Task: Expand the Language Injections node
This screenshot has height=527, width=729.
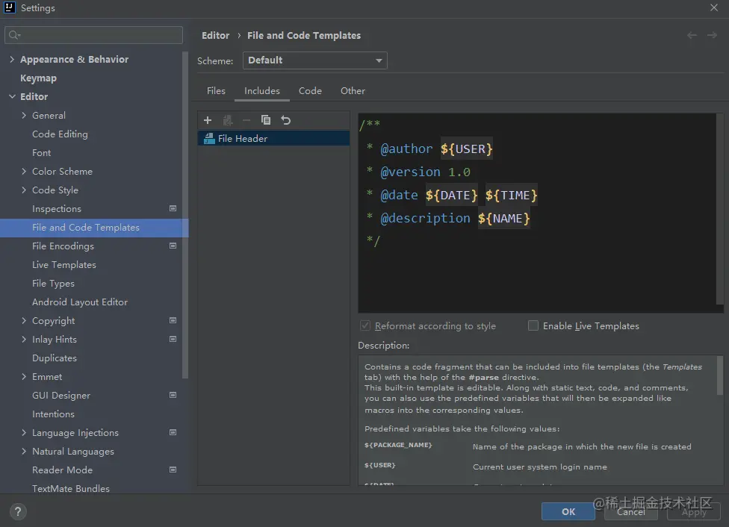Action: point(24,433)
